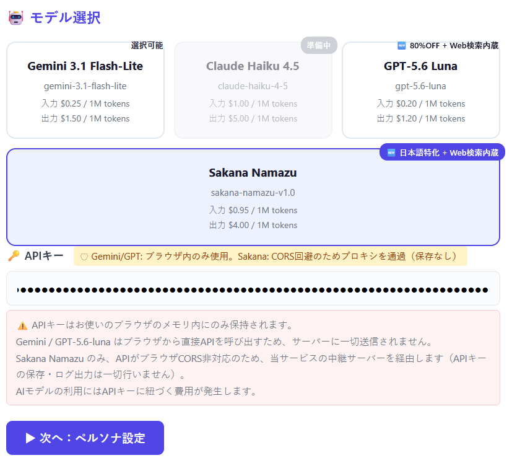The width and height of the screenshot is (512, 463).
Task: Click the モデル選択 heading text
Action: point(65,17)
